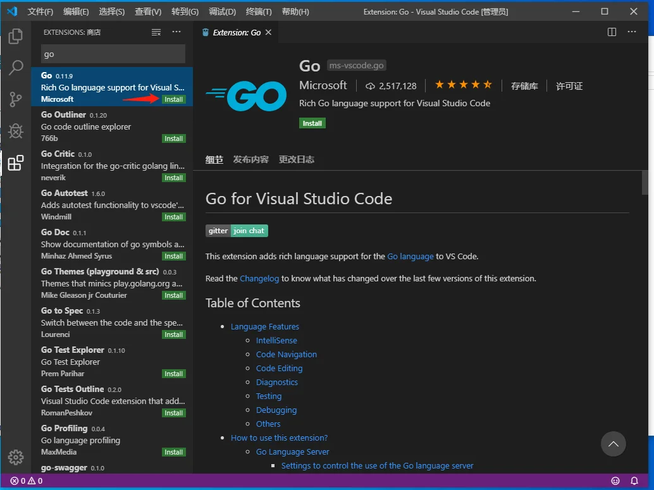Open the 终端(T) menu
Viewport: 654px width, 490px height.
259,11
